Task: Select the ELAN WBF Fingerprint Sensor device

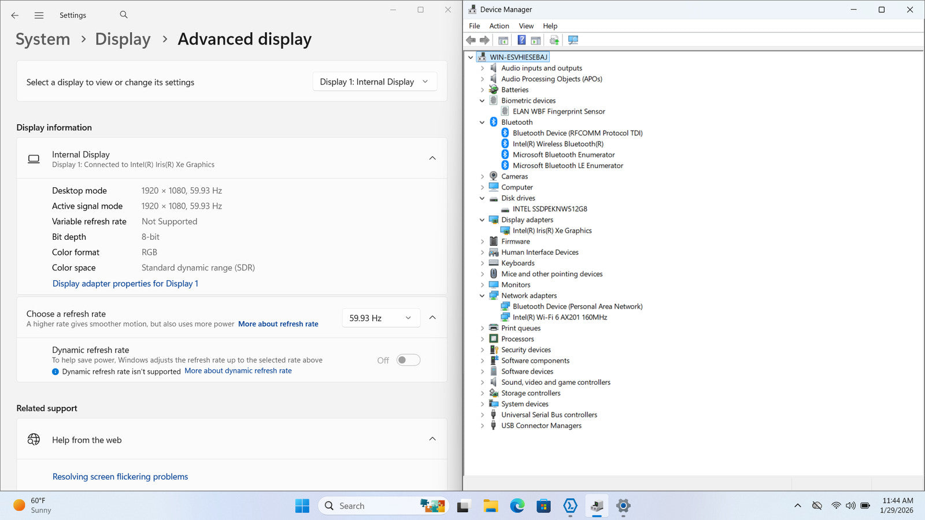Action: pyautogui.click(x=558, y=112)
